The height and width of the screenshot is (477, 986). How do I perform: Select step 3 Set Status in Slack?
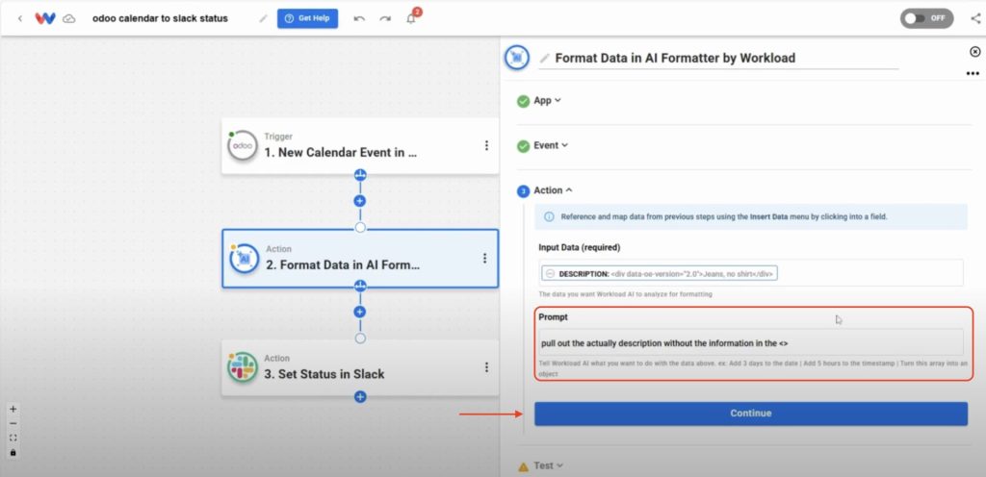(360, 367)
